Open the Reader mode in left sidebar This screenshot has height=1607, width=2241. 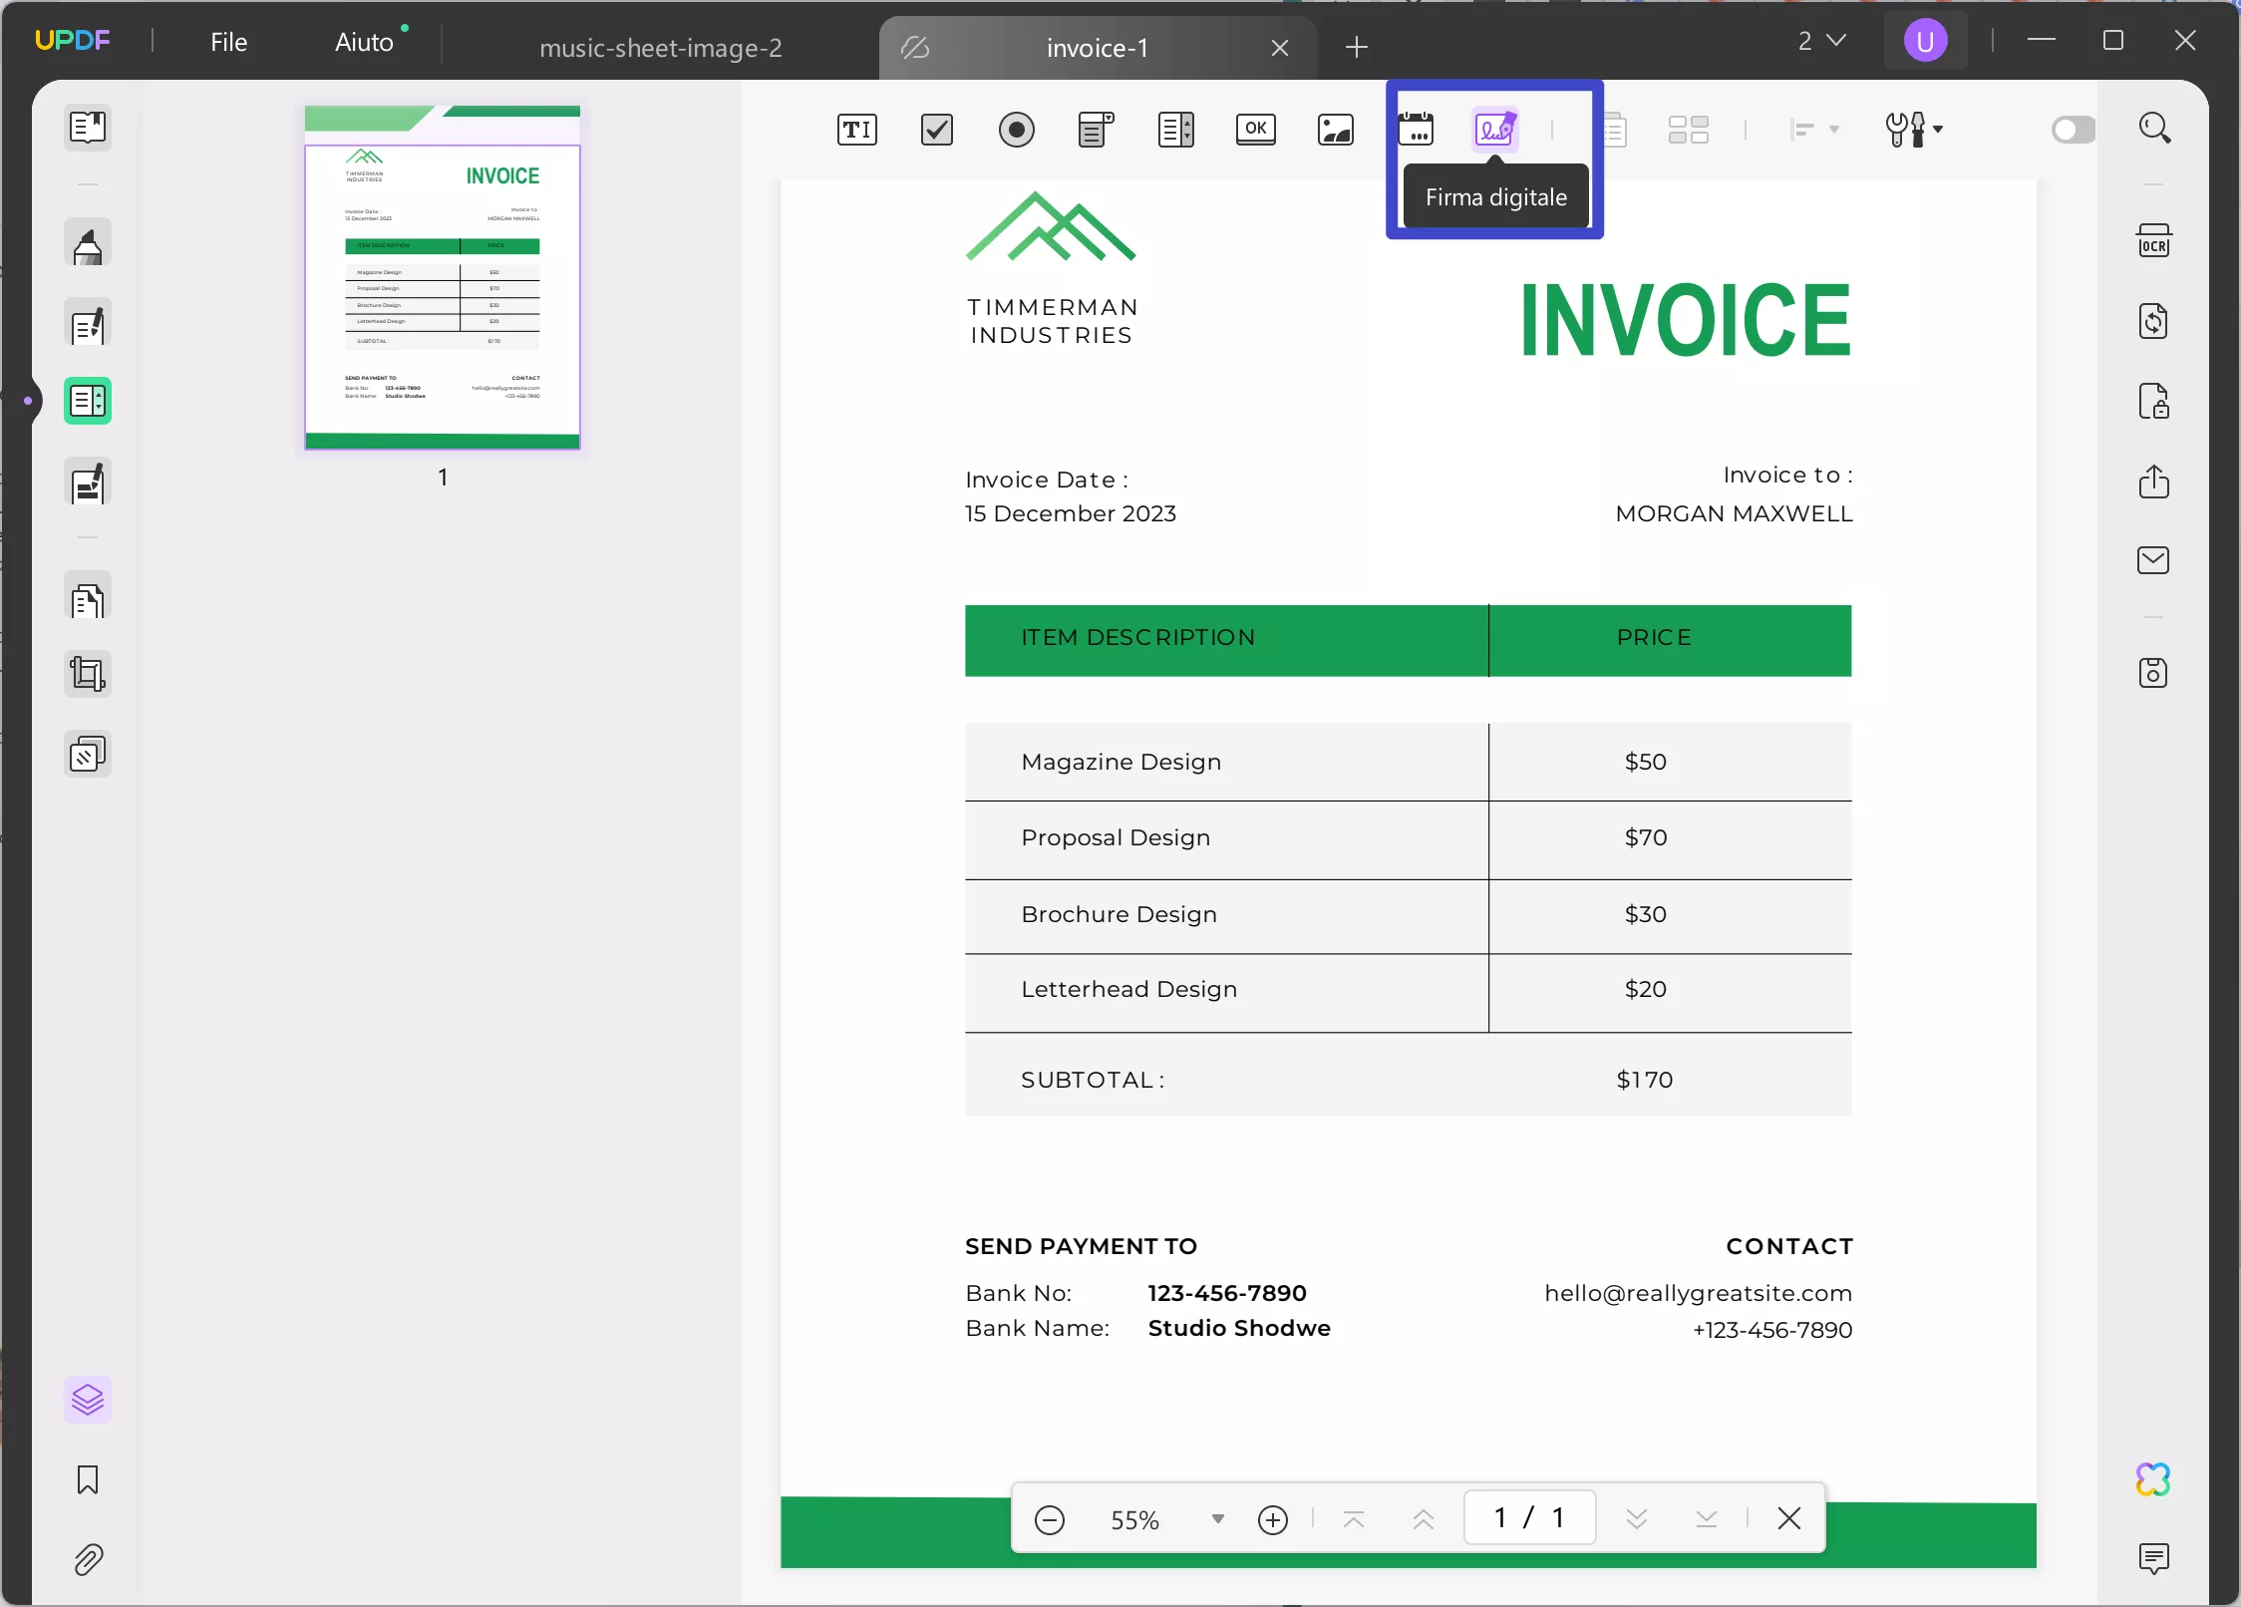click(x=88, y=128)
